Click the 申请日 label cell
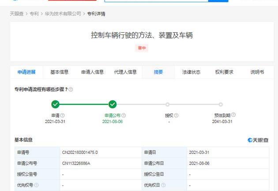The height and width of the screenshot is (191, 278). 164,153
